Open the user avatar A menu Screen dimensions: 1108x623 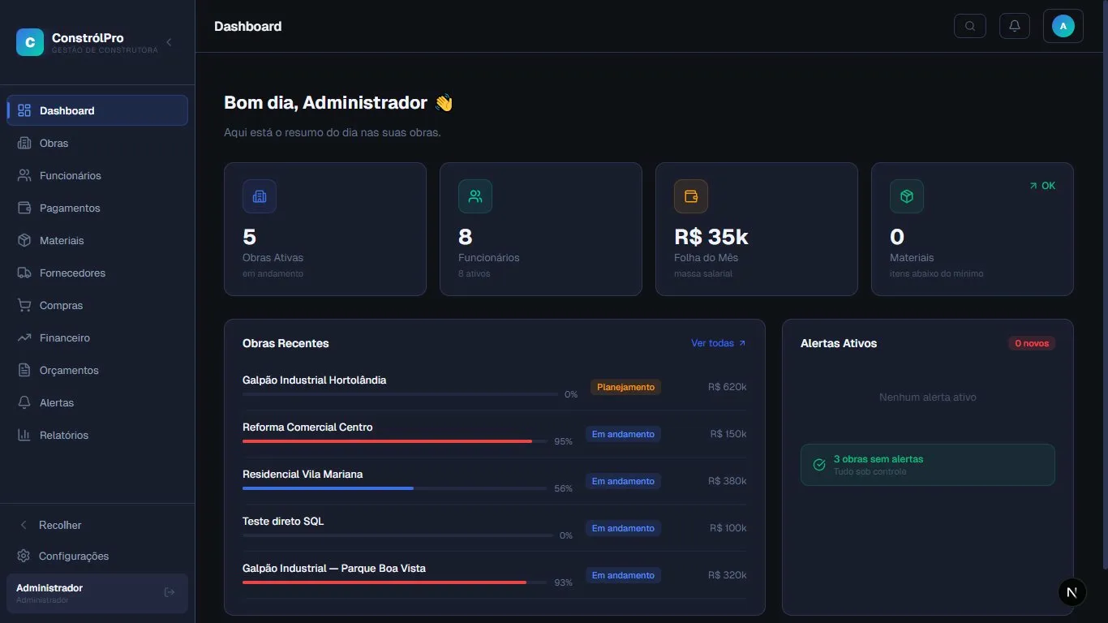pos(1063,26)
